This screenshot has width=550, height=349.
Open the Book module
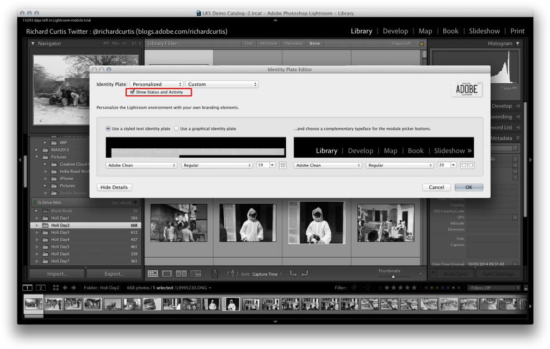click(450, 31)
